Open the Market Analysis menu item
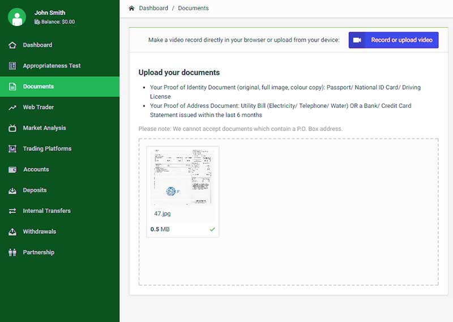The image size is (453, 322). click(44, 128)
